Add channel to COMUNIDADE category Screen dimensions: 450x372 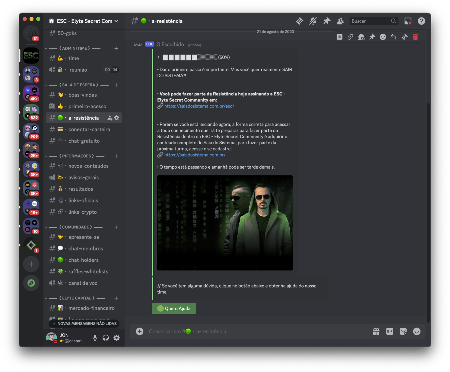coord(116,227)
